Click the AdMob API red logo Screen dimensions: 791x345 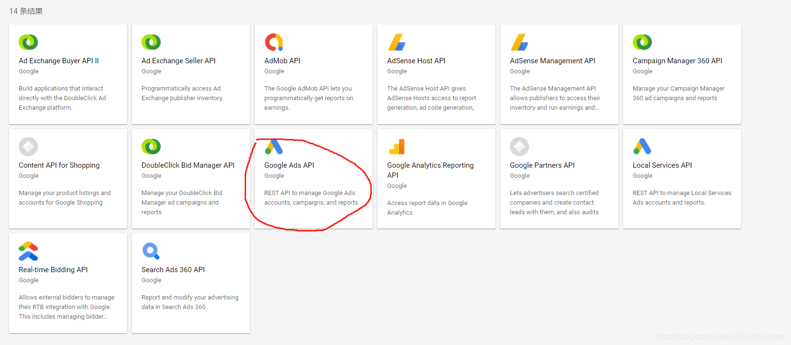(274, 42)
